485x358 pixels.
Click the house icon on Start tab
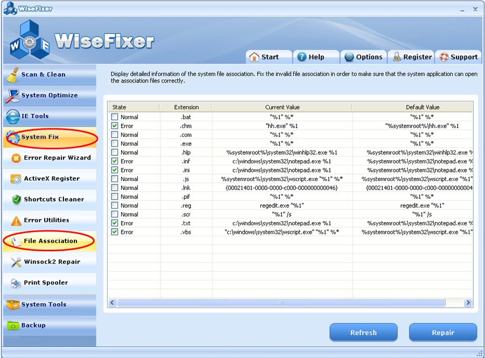point(254,57)
